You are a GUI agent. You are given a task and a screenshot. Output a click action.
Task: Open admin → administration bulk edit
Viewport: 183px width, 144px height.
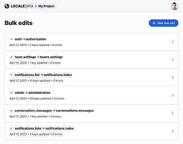[x=91, y=95]
